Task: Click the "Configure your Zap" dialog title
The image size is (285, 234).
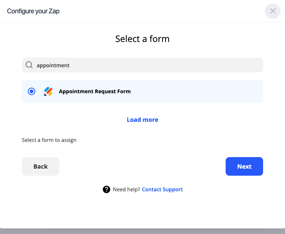Action: tap(33, 11)
